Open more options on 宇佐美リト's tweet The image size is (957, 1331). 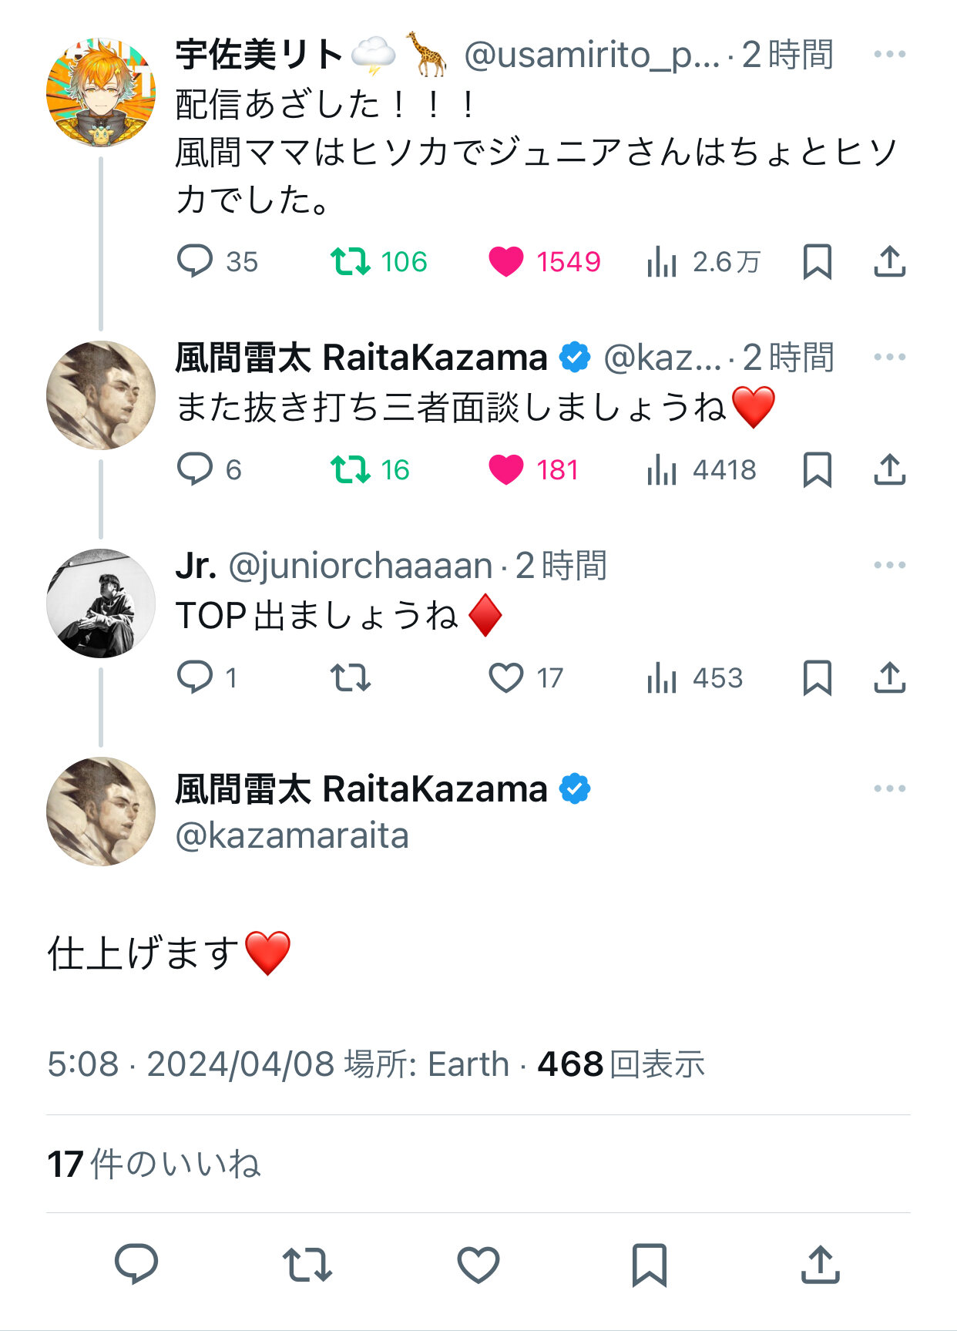889,54
